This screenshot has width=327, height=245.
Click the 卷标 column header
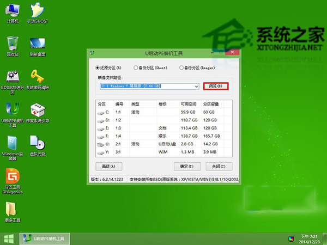(x=168, y=104)
